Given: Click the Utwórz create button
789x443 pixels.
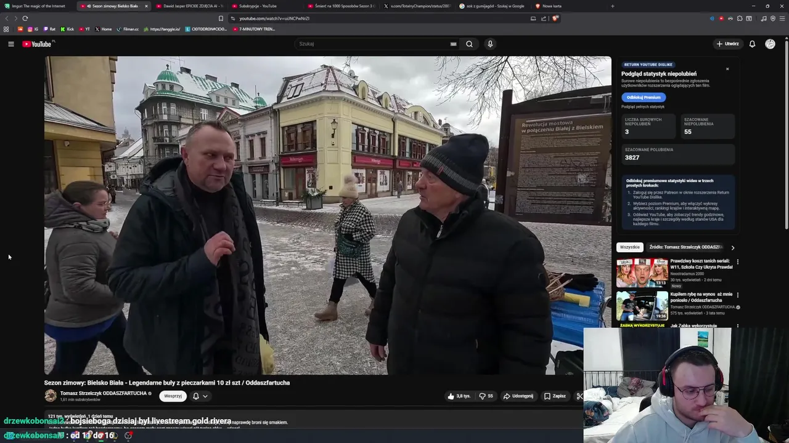Looking at the screenshot, I should click(x=727, y=44).
